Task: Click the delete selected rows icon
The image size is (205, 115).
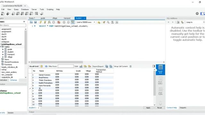Action: 90,66
